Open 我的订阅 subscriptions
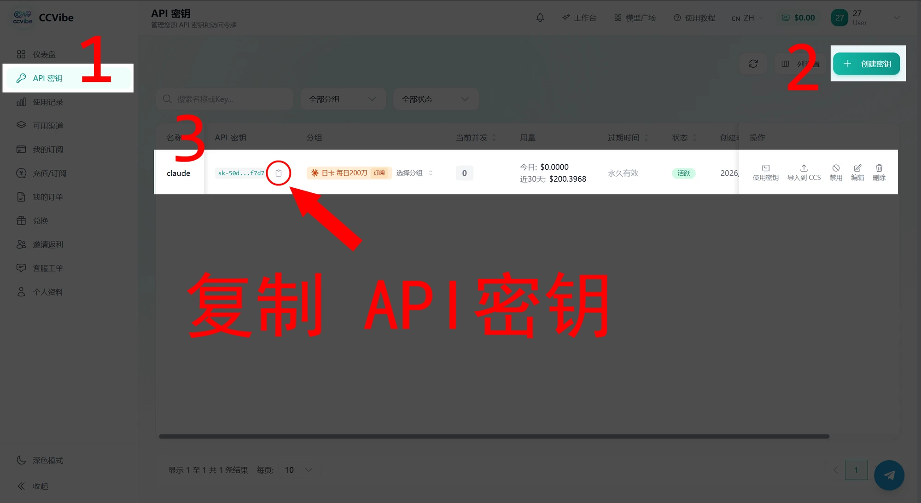Image resolution: width=921 pixels, height=503 pixels. [x=68, y=150]
